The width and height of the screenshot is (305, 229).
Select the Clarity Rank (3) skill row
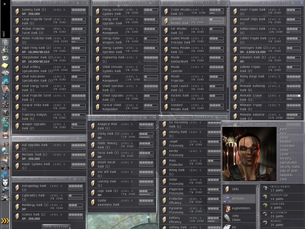pos(122,136)
